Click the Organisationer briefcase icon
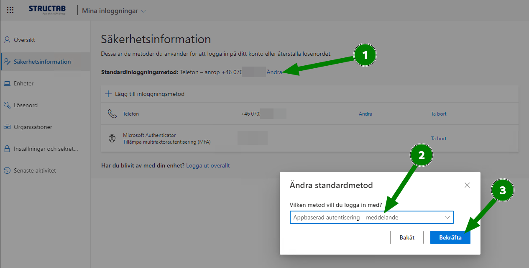Viewport: 529px width, 268px height. (7, 127)
